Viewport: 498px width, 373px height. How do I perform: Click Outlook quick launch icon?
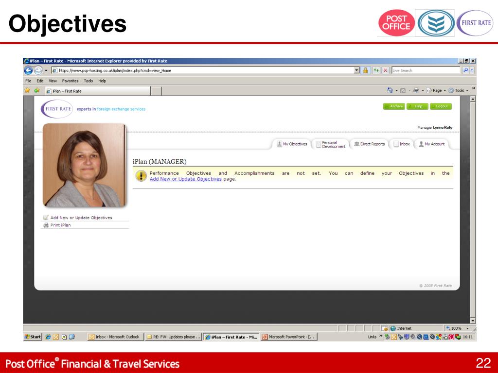(x=56, y=337)
